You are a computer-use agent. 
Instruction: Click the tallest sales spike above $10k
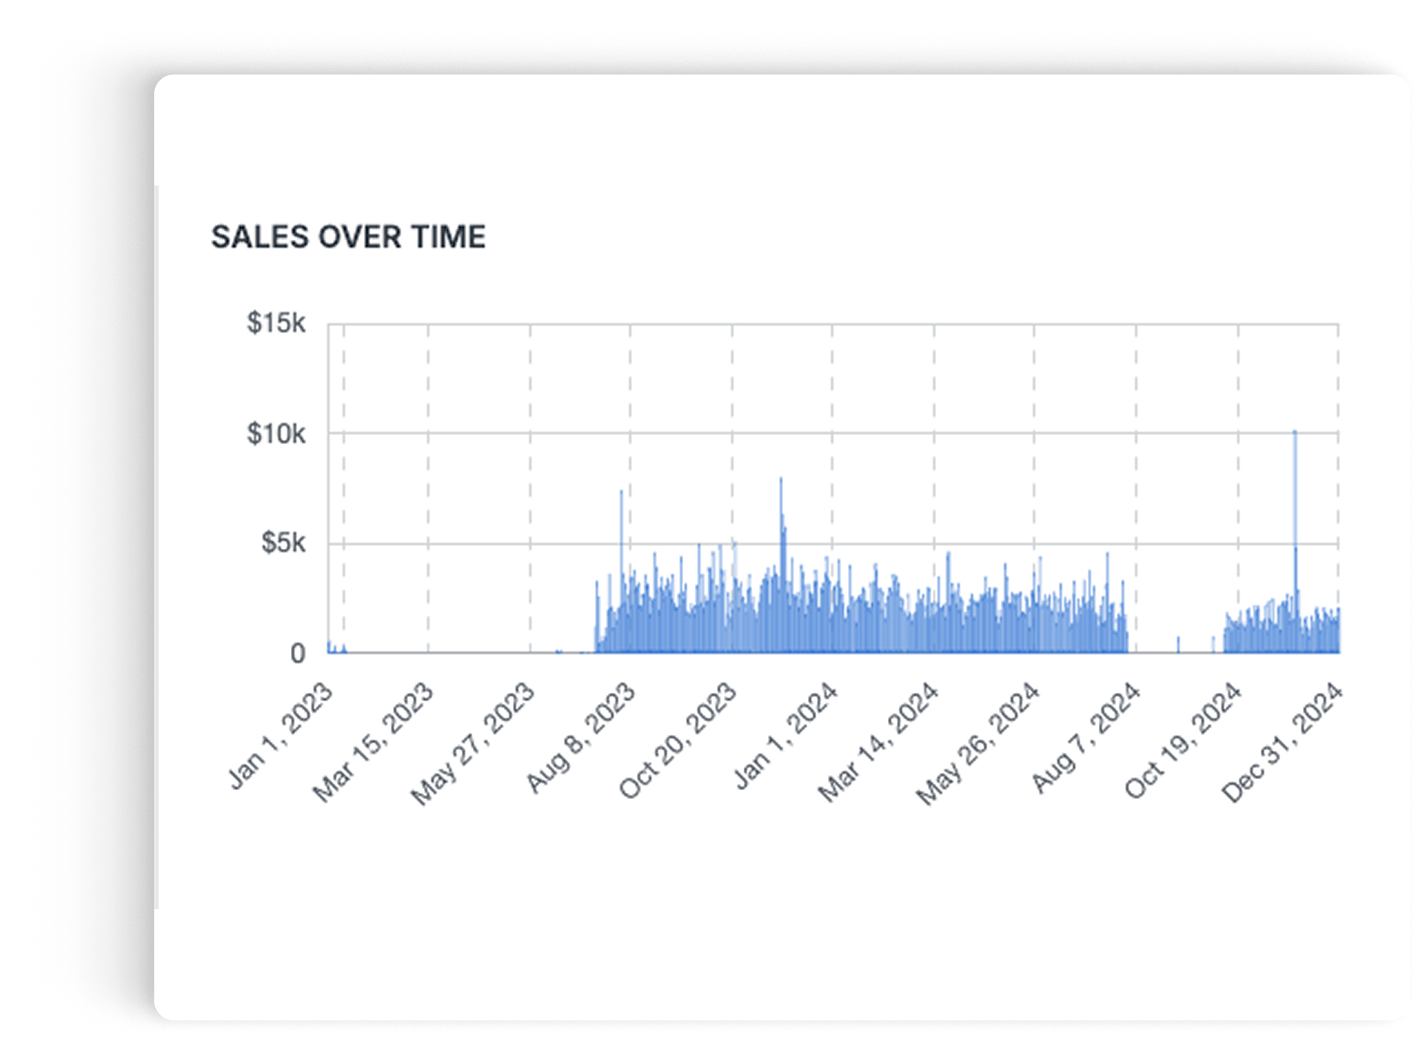point(1295,540)
